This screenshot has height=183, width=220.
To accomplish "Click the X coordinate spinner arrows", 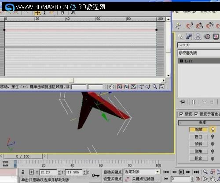I will pos(59,172).
